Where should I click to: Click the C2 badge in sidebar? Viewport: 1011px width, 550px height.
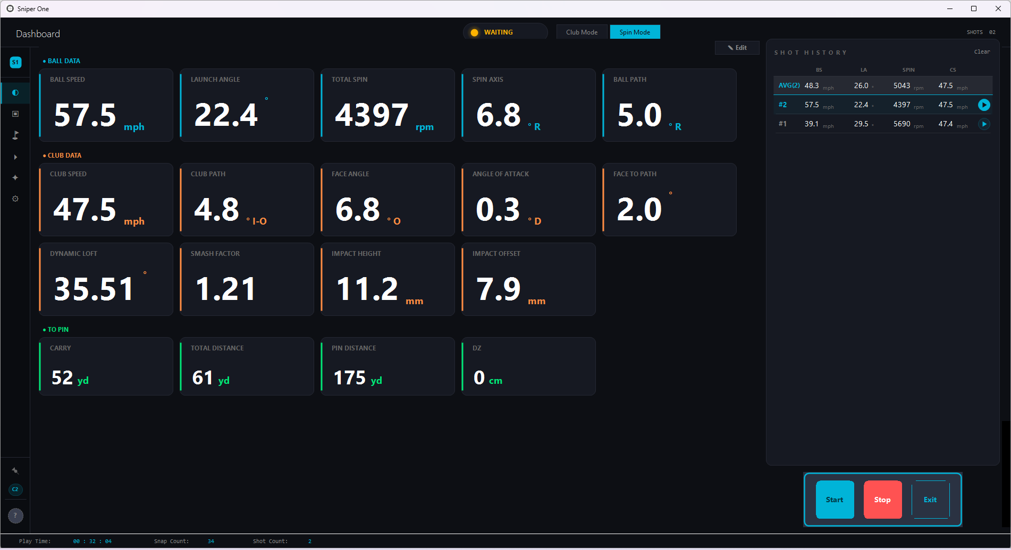click(x=15, y=489)
